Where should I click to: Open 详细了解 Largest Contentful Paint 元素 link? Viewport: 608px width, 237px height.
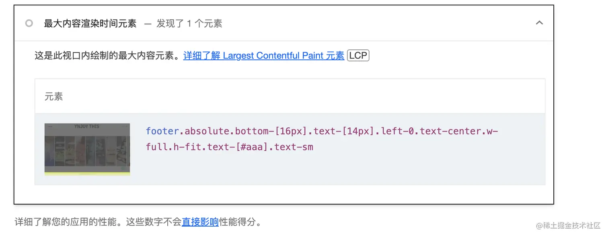point(264,56)
